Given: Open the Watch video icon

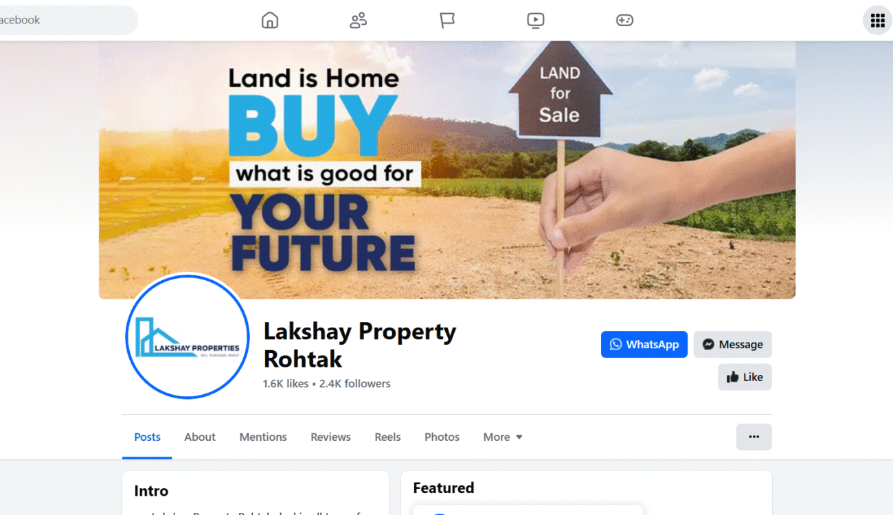Looking at the screenshot, I should 536,21.
